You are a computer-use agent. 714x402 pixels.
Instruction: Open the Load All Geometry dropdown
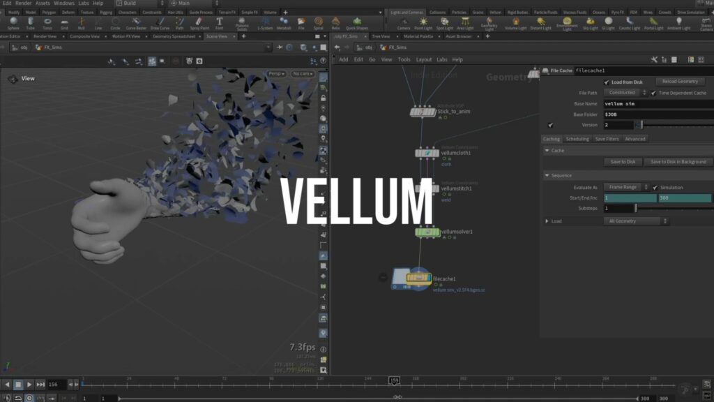636,221
